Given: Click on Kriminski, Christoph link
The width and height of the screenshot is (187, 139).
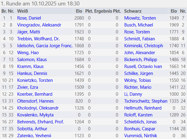Looking at the screenshot, I should 143,46.
